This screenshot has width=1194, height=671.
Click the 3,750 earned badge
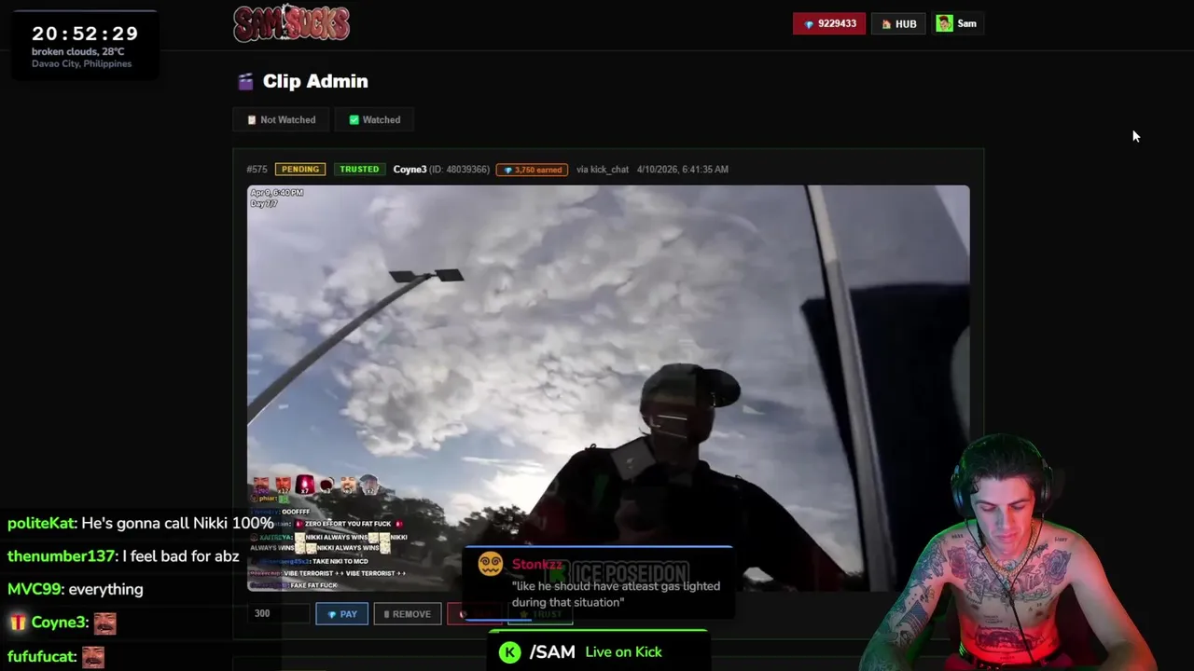coord(532,170)
